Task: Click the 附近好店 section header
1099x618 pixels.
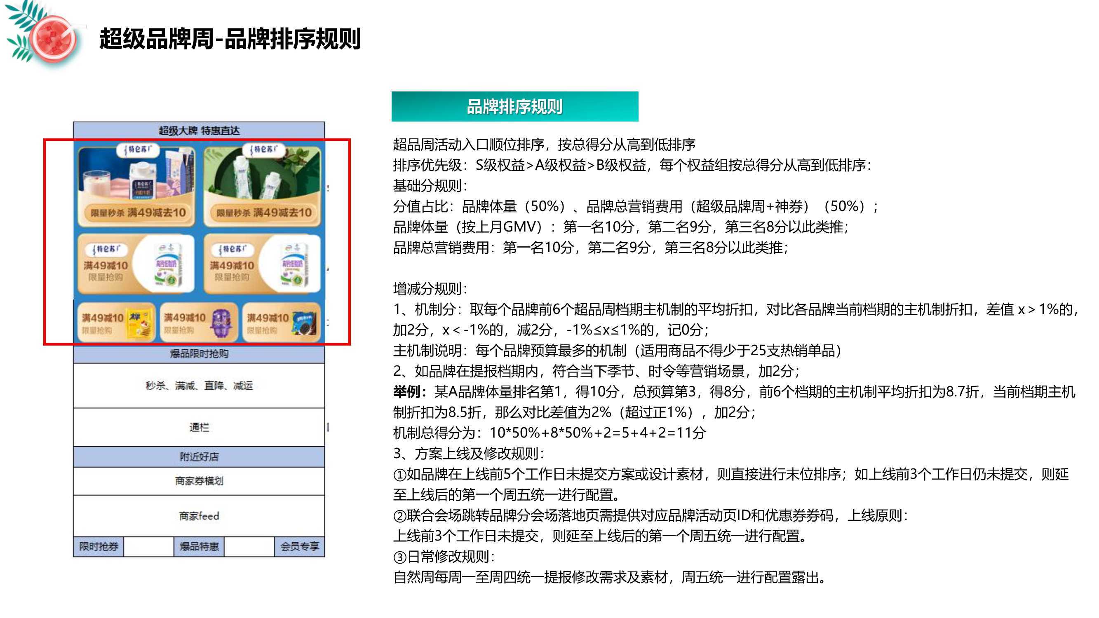Action: click(199, 457)
